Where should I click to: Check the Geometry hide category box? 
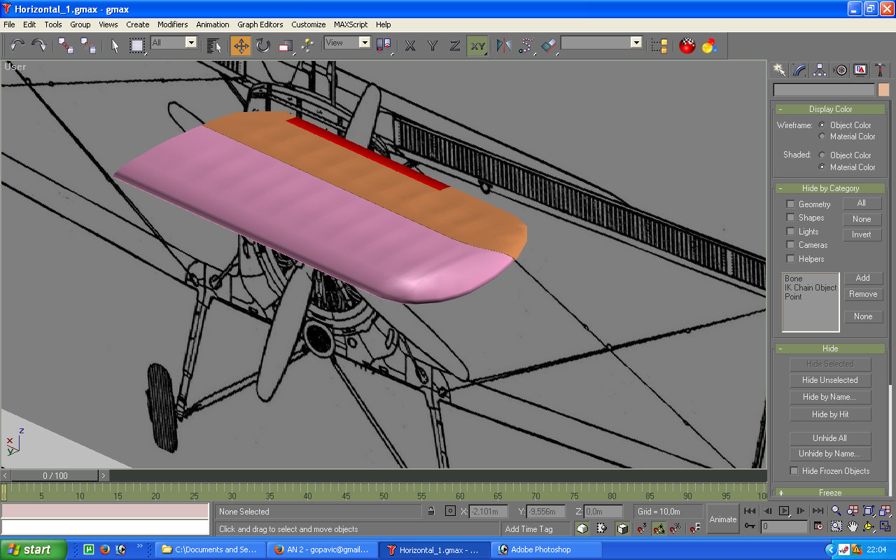point(790,204)
